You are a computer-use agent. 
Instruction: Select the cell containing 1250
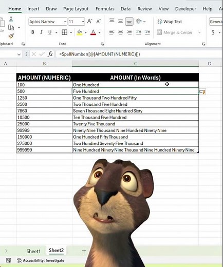pos(44,98)
